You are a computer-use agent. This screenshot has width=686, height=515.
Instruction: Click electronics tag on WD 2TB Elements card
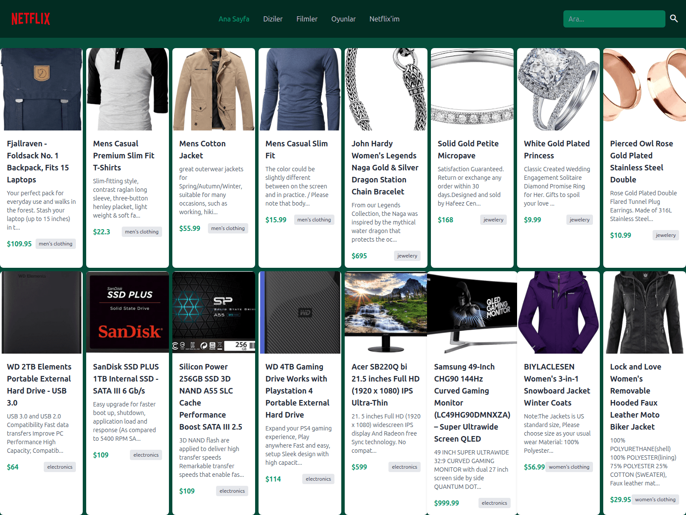click(60, 467)
